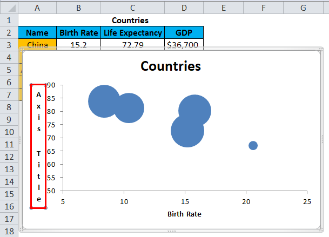
Task: Select the vertical 'Axis Title' box
Action: click(38, 146)
